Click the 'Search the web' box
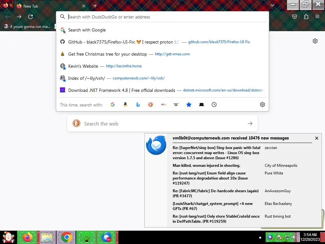325x244 pixels. tap(162, 124)
